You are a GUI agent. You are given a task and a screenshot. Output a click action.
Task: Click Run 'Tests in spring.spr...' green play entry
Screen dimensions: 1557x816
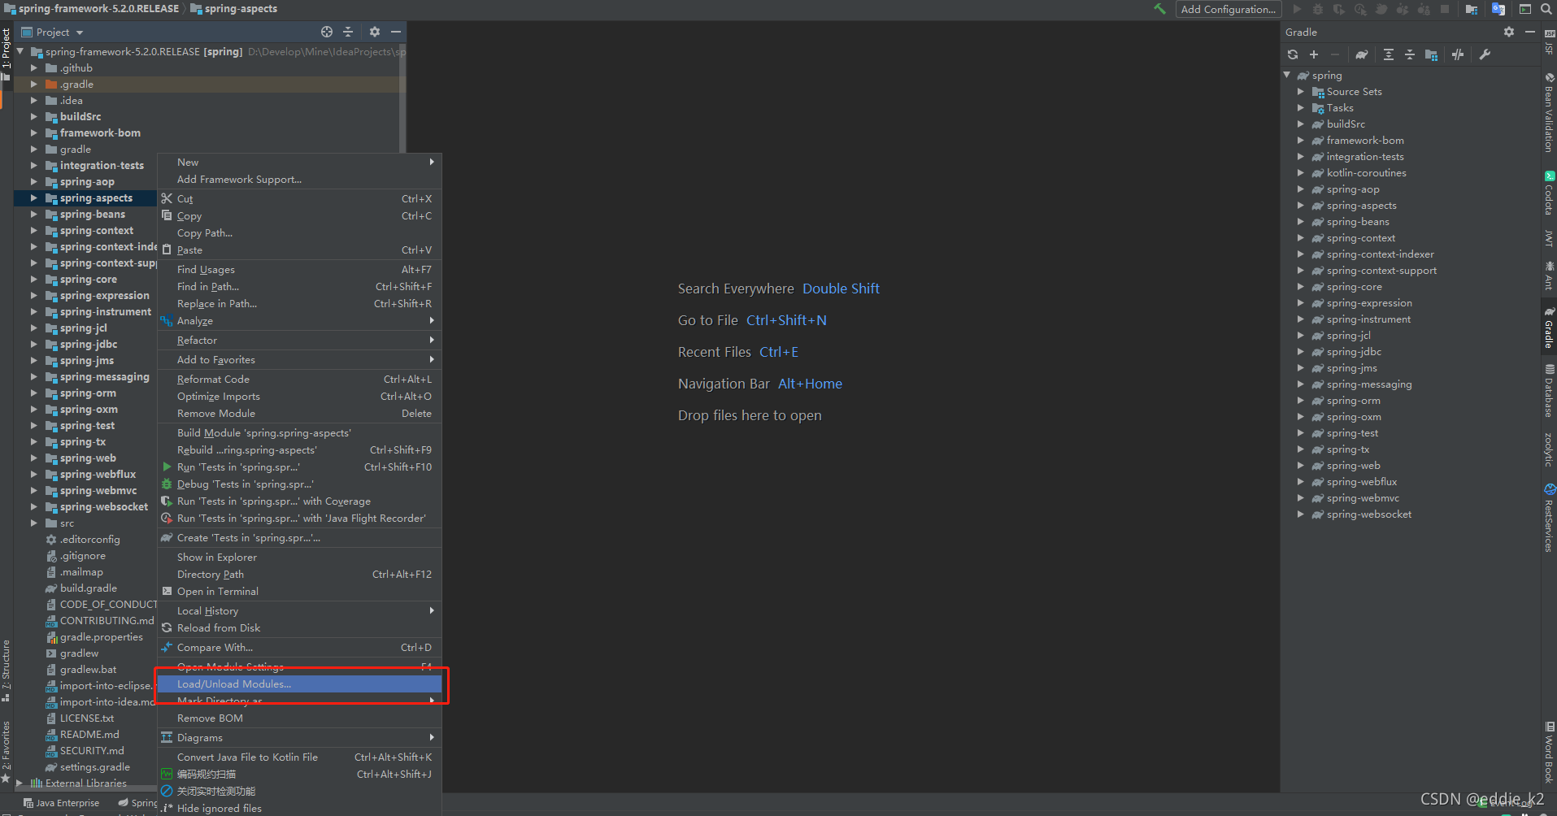(x=299, y=467)
